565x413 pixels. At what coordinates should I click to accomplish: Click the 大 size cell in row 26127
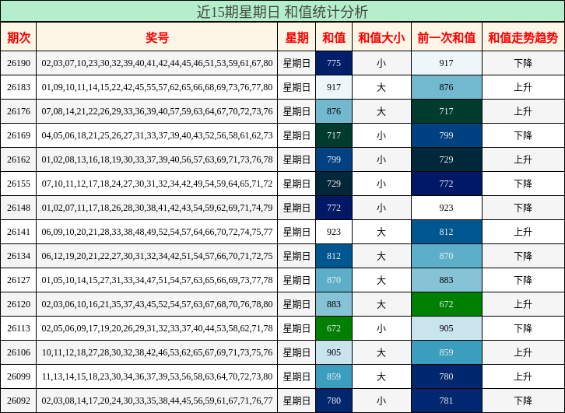point(381,281)
